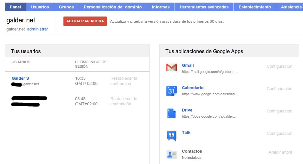Click the Talk speech bubble icon
Screen dimensions: 303x164
(171, 136)
